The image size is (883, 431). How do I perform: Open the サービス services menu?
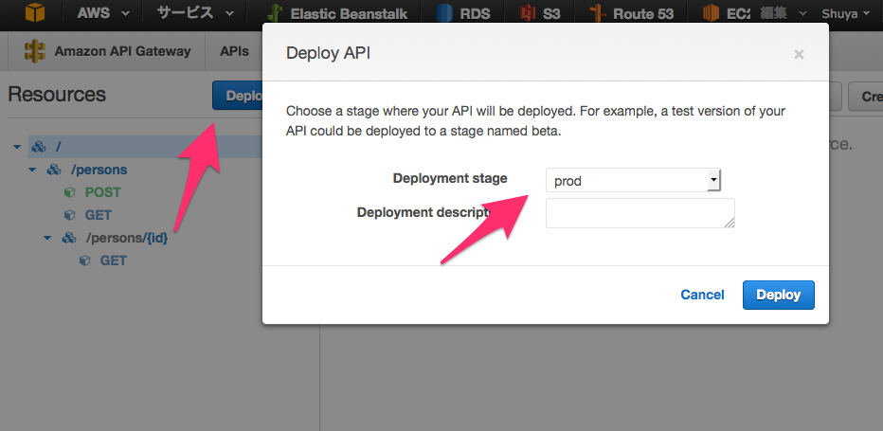pos(195,13)
